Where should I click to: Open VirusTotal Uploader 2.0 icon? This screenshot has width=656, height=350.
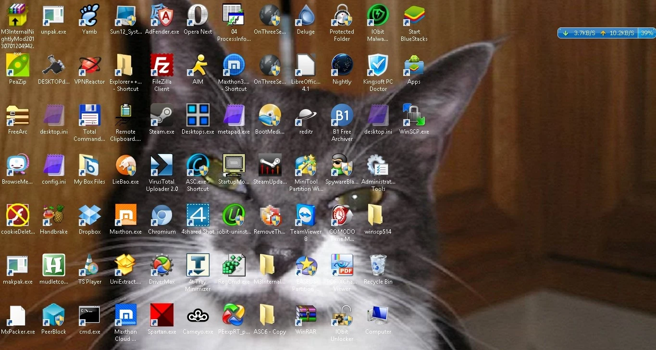(x=162, y=165)
